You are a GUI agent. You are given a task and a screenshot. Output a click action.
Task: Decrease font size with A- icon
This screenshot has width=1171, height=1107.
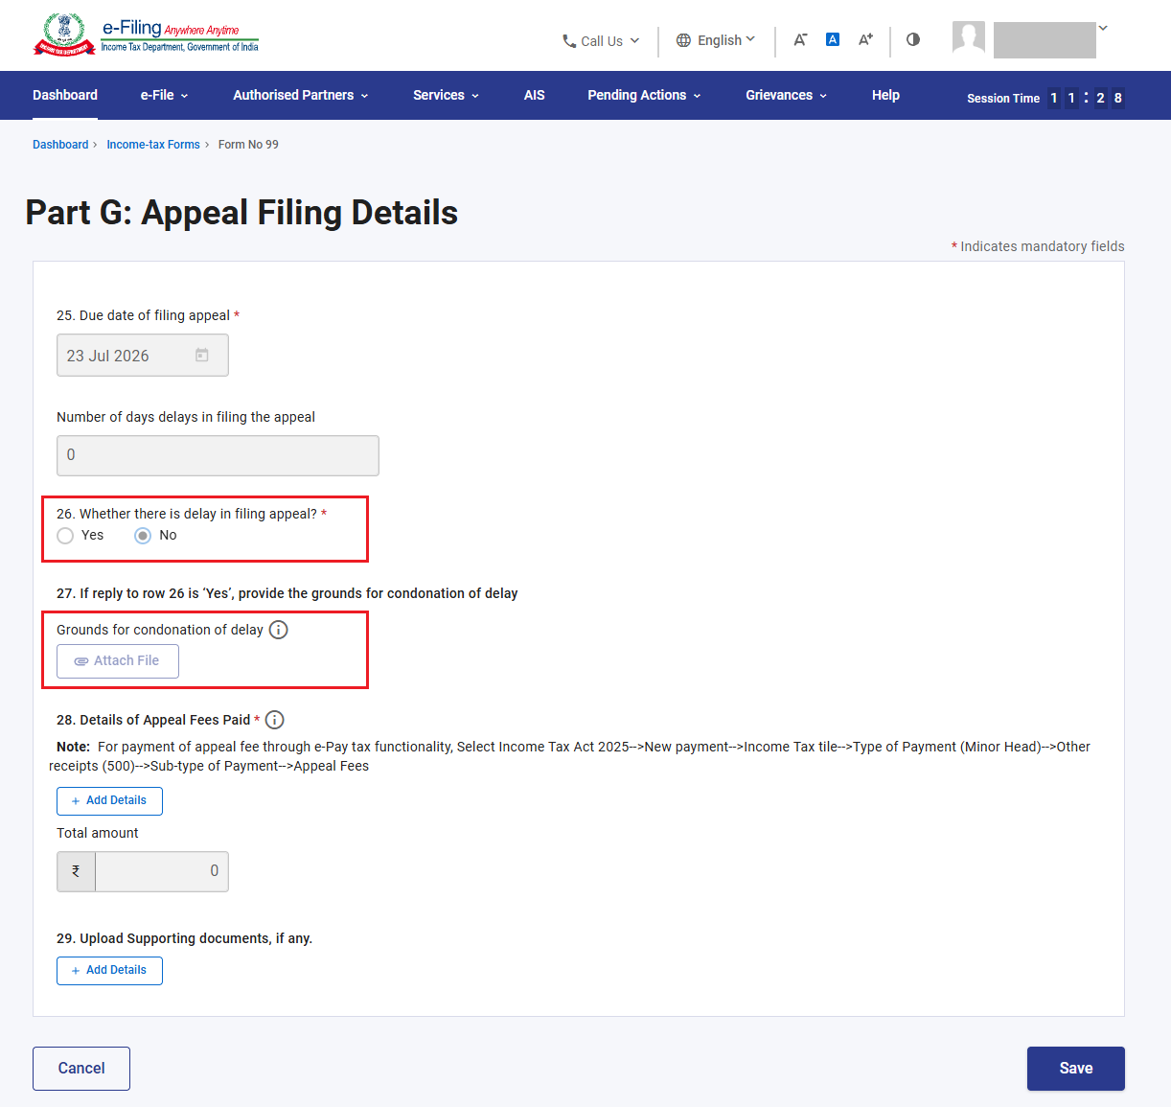tap(800, 39)
